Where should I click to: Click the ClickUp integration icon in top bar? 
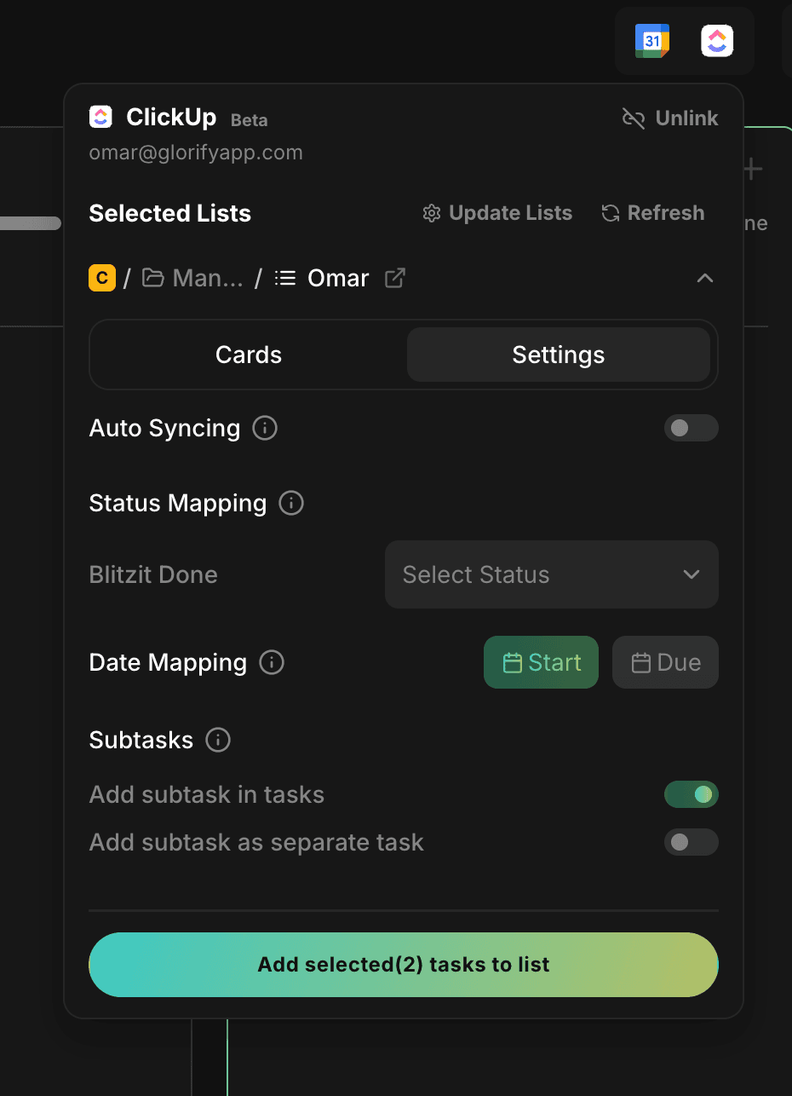point(717,41)
